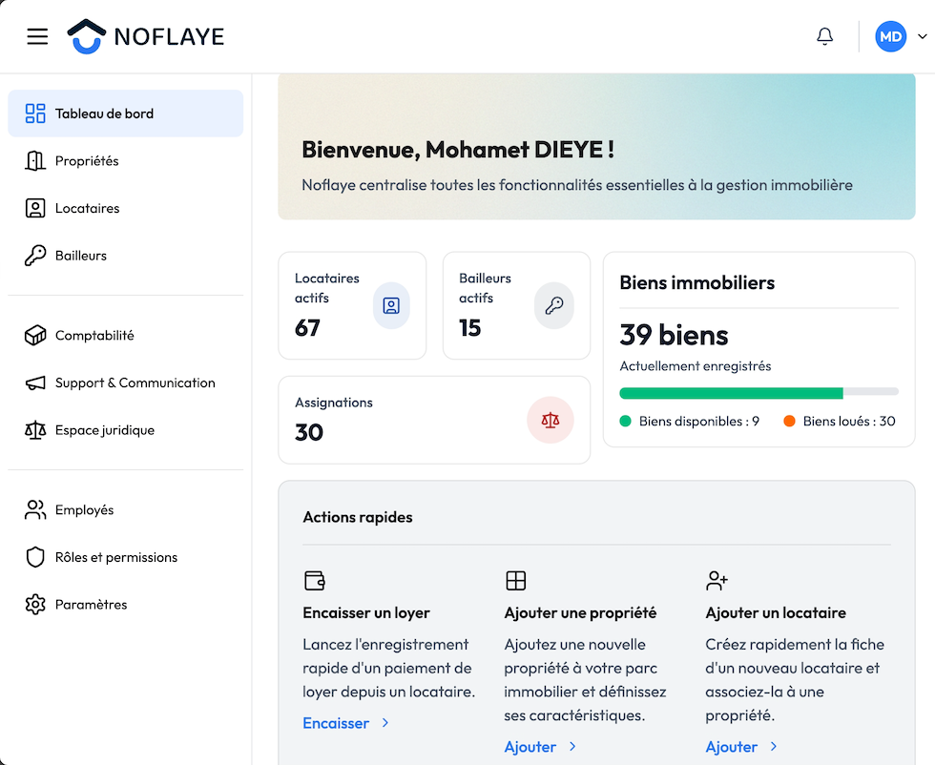
Task: Click the arrow beside Ajouter for locataire
Action: tap(774, 747)
